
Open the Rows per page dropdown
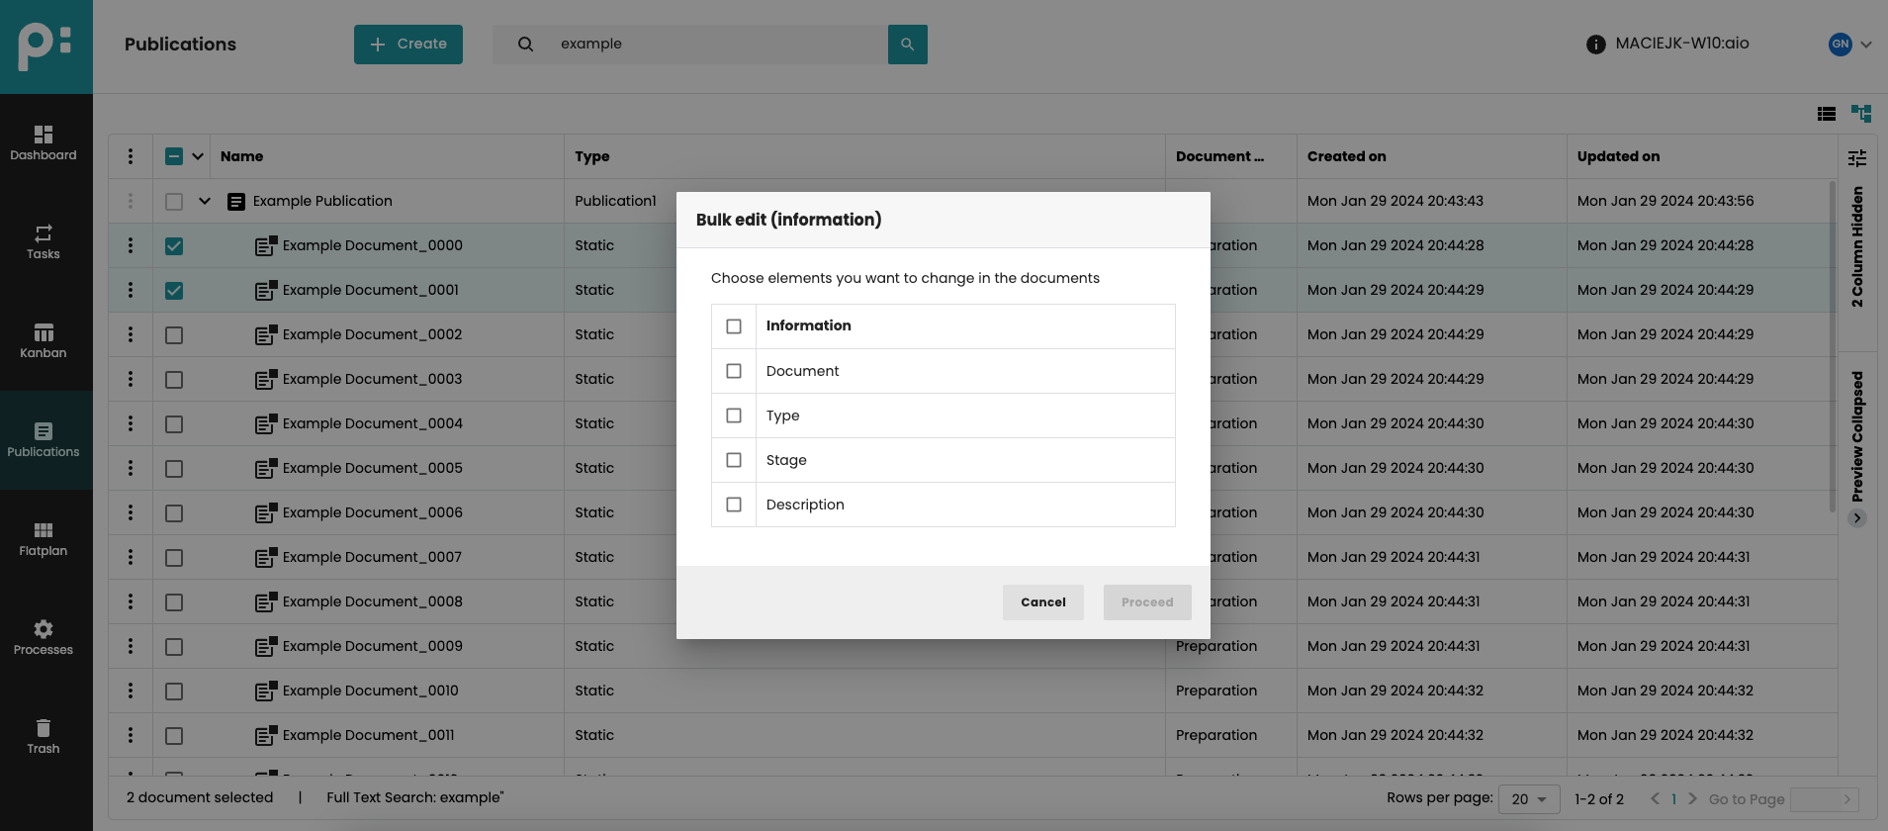[x=1529, y=799]
